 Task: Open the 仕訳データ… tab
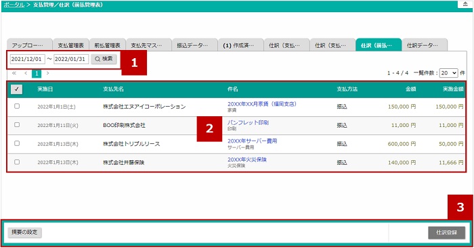425,45
